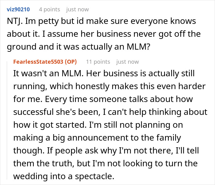Viewport: 215px width, 185px height.
Task: Click the line how it got started
Action: (x=98, y=125)
